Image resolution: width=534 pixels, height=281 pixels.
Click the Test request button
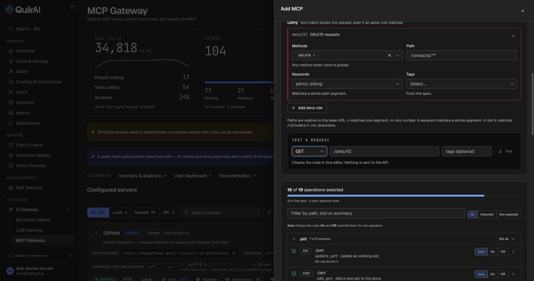pyautogui.click(x=505, y=151)
